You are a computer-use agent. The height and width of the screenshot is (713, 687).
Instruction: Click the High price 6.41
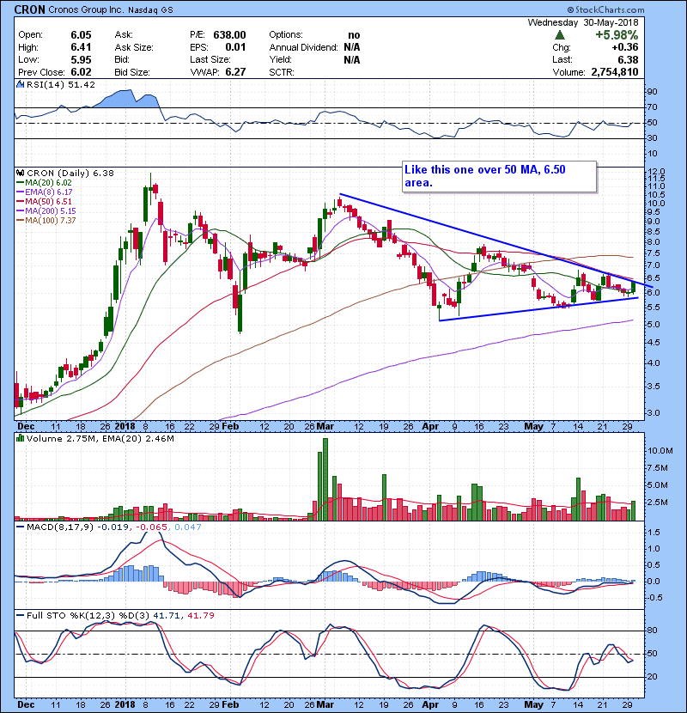81,47
